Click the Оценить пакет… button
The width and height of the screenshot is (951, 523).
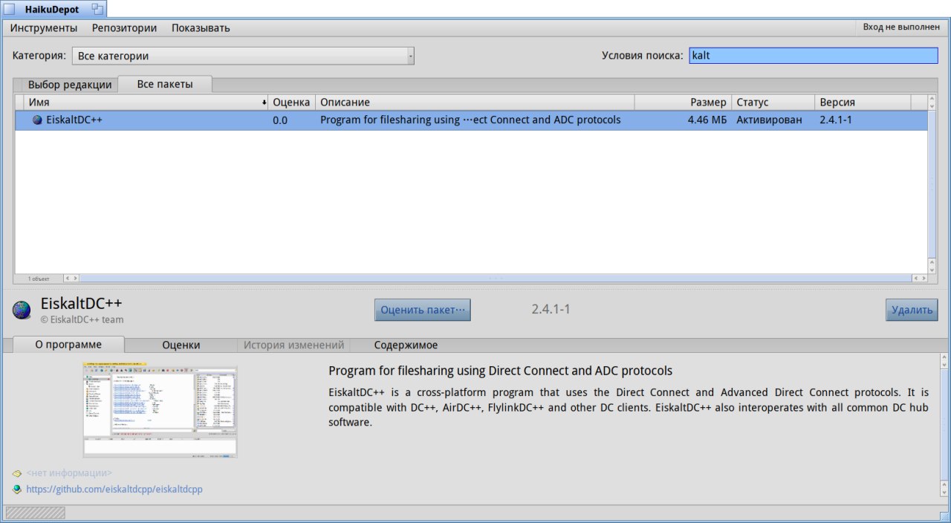(423, 310)
